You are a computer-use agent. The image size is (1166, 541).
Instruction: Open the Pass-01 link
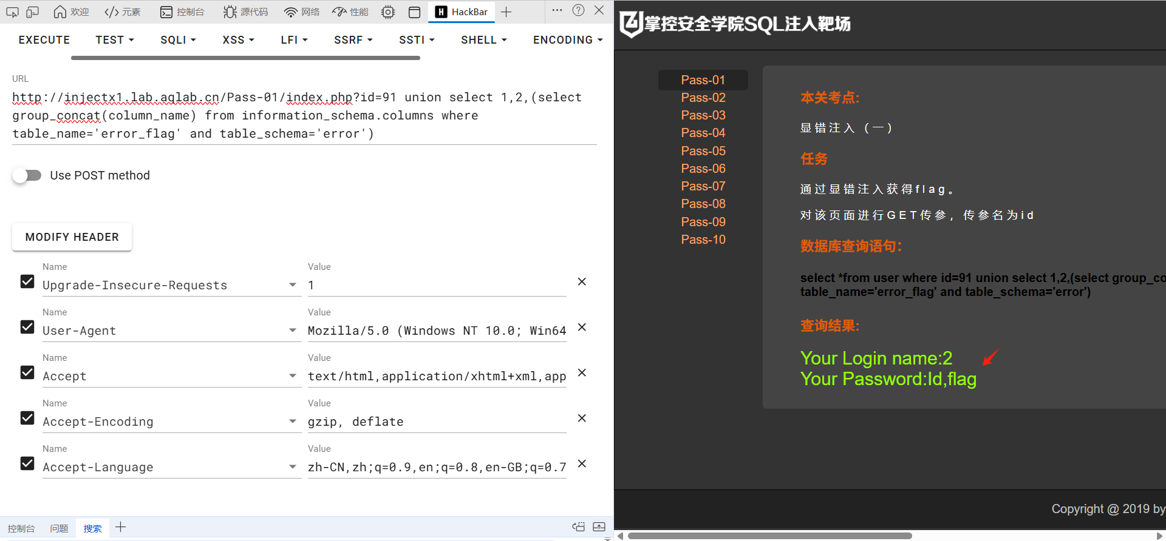(x=703, y=80)
